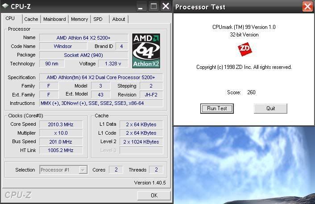
Task: Click the Stepping value 2
Action: [151, 86]
